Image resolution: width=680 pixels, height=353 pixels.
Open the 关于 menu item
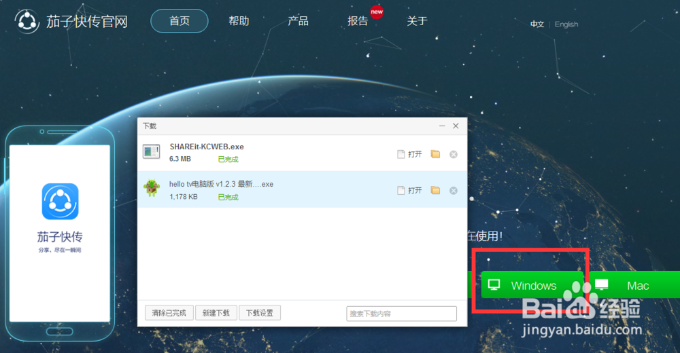point(418,21)
